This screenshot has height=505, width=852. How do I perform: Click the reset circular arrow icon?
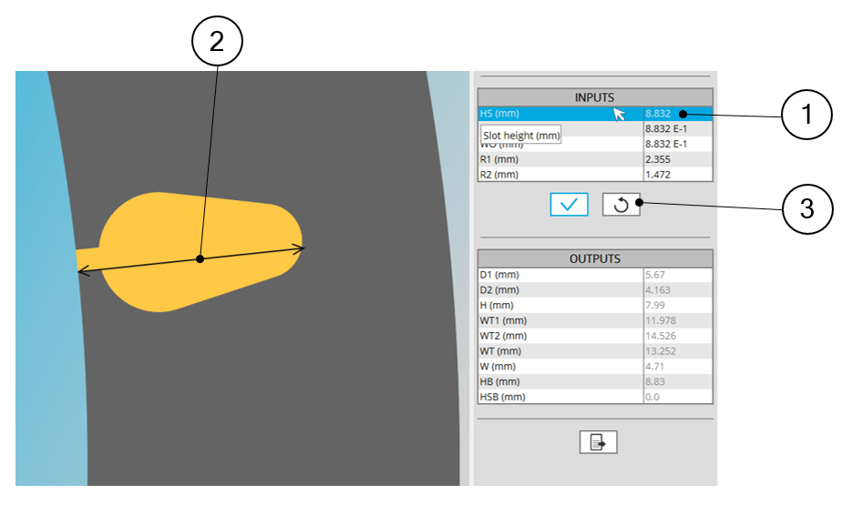pos(621,205)
